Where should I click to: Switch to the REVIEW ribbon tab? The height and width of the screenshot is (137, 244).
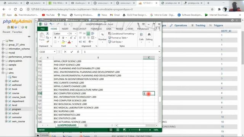119,29
